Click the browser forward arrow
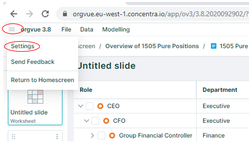The width and height of the screenshot is (249, 142). click(30, 14)
